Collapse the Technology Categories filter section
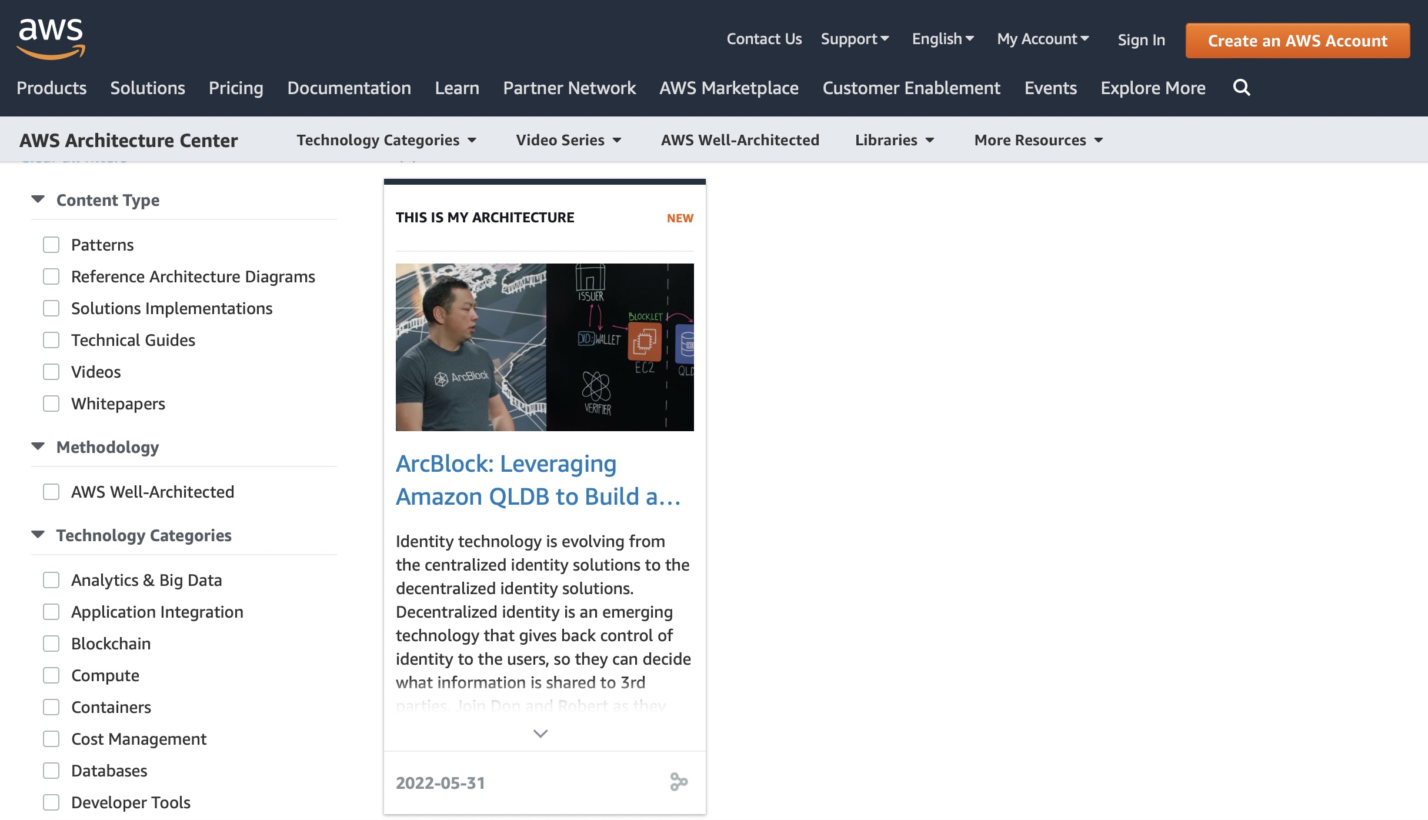1428x820 pixels. pos(38,535)
